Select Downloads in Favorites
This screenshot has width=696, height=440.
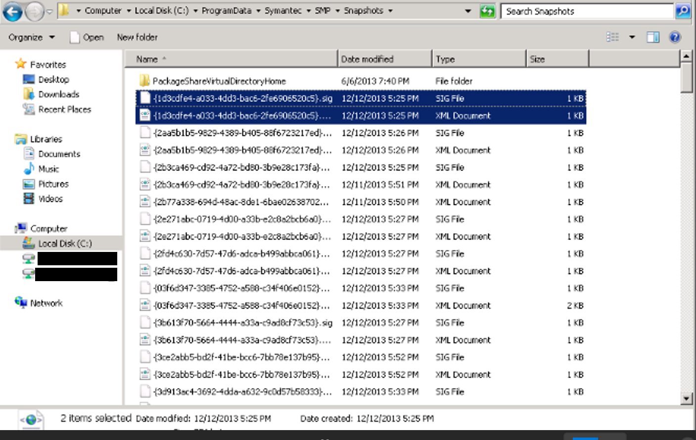click(x=58, y=94)
